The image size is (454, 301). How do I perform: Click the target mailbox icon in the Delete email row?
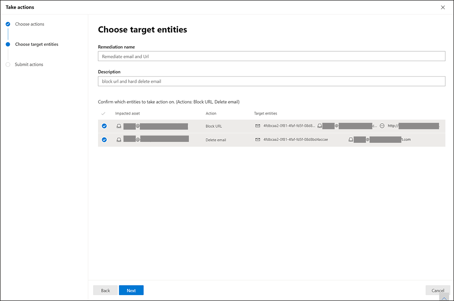[x=351, y=140]
